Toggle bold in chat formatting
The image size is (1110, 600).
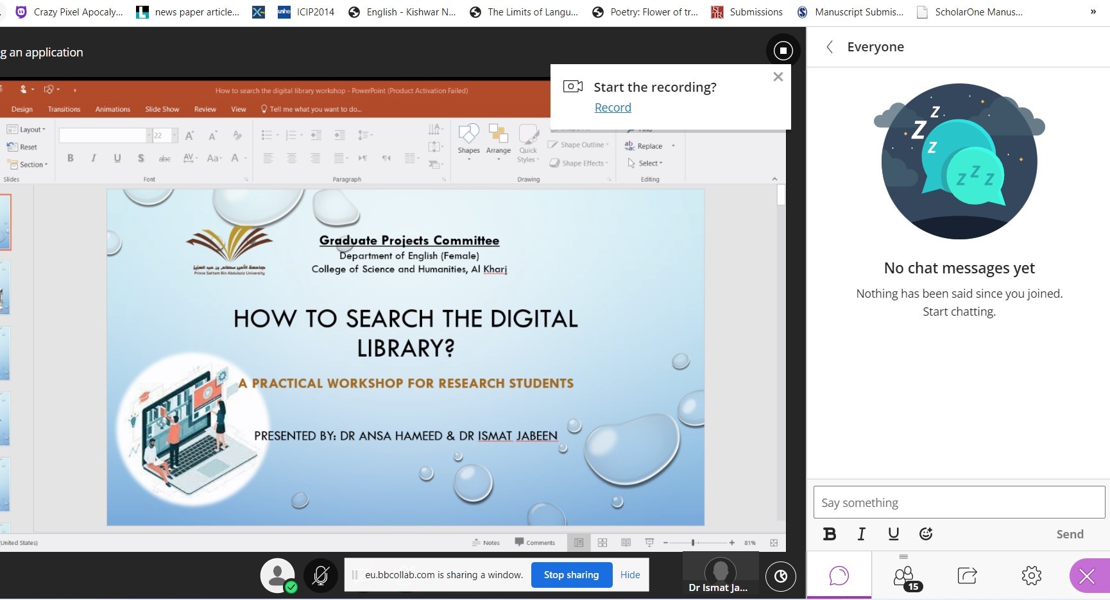point(830,534)
